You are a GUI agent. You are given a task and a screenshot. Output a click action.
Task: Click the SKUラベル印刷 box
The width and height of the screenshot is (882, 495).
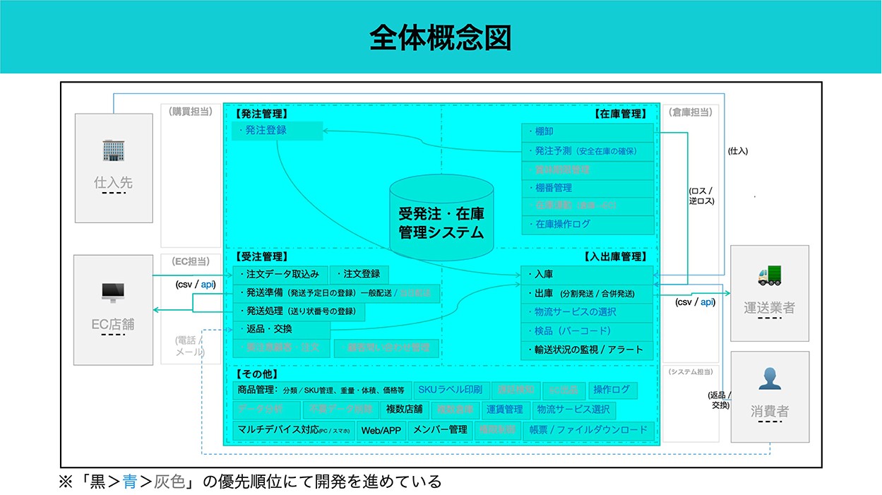pyautogui.click(x=450, y=390)
